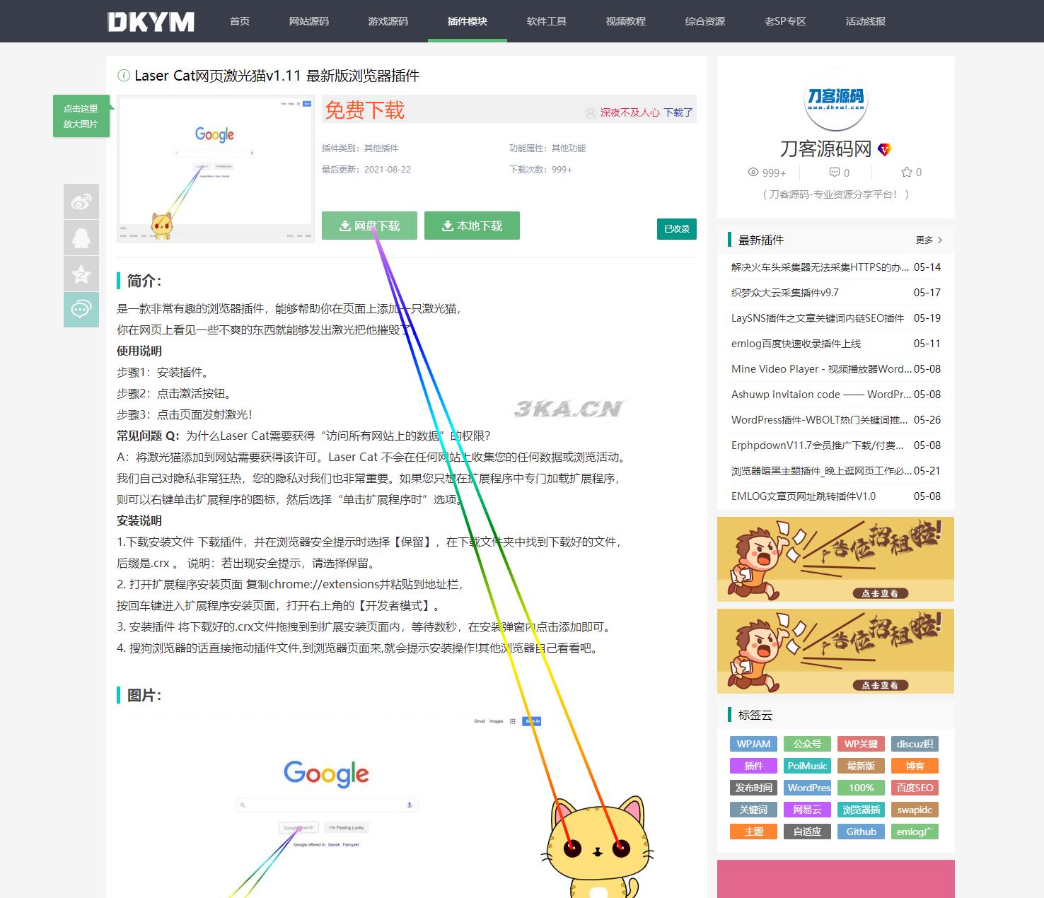Go to 视频教程 navigation tab
This screenshot has height=898, width=1044.
[625, 21]
